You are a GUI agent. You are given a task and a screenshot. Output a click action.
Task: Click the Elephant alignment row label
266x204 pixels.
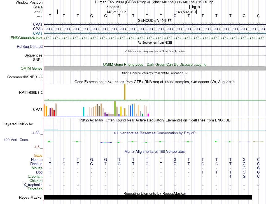click(x=35, y=177)
